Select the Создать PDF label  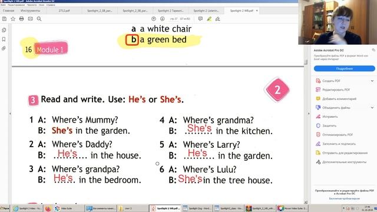coord(331,81)
